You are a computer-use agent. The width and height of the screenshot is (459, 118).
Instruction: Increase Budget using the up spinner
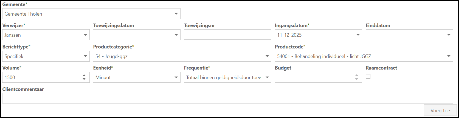tap(356, 75)
